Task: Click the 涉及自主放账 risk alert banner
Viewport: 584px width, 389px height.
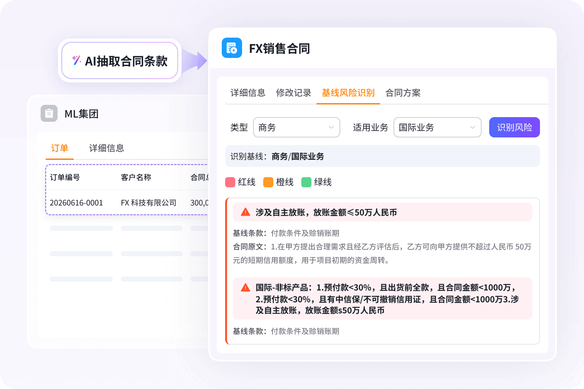Action: 383,212
